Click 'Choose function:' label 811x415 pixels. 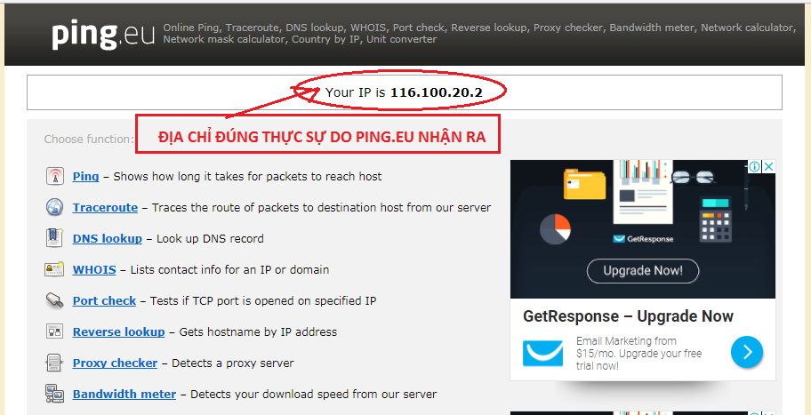click(89, 139)
